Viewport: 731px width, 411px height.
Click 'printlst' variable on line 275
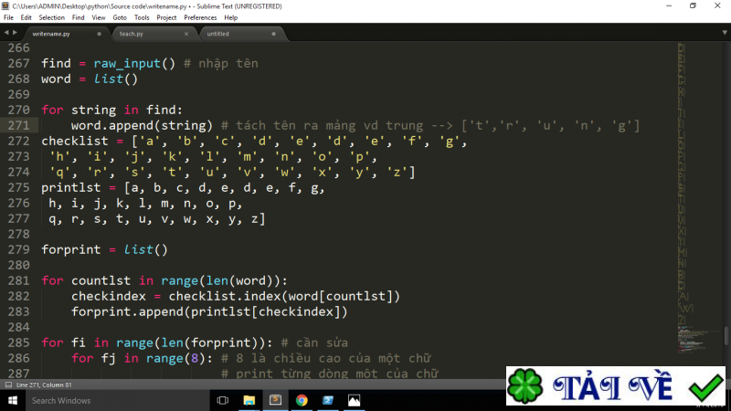pyautogui.click(x=71, y=188)
